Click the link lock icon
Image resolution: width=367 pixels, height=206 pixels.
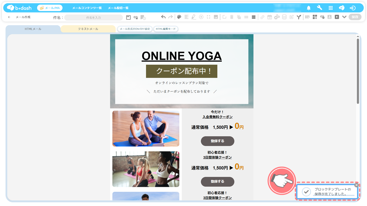click(136, 18)
